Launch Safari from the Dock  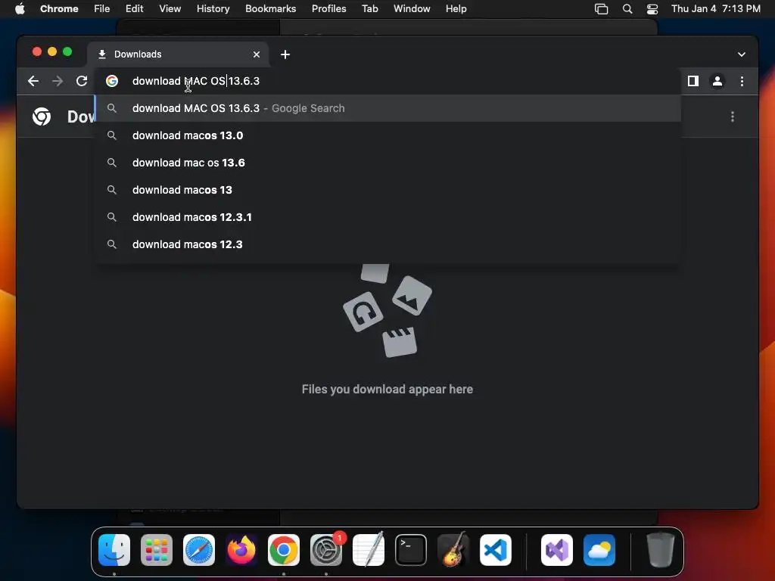click(x=199, y=550)
